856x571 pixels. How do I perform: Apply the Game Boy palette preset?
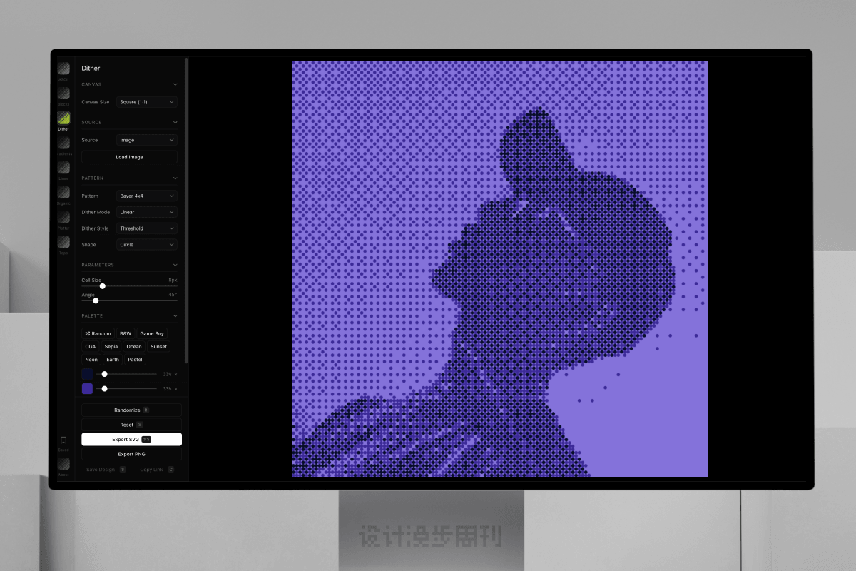point(152,334)
